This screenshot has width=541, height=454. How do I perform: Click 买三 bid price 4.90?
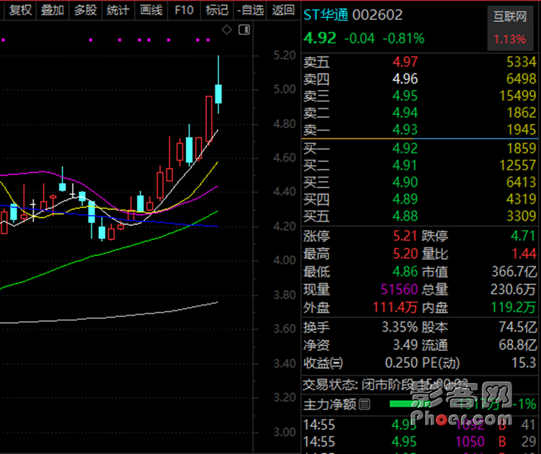pyautogui.click(x=405, y=182)
